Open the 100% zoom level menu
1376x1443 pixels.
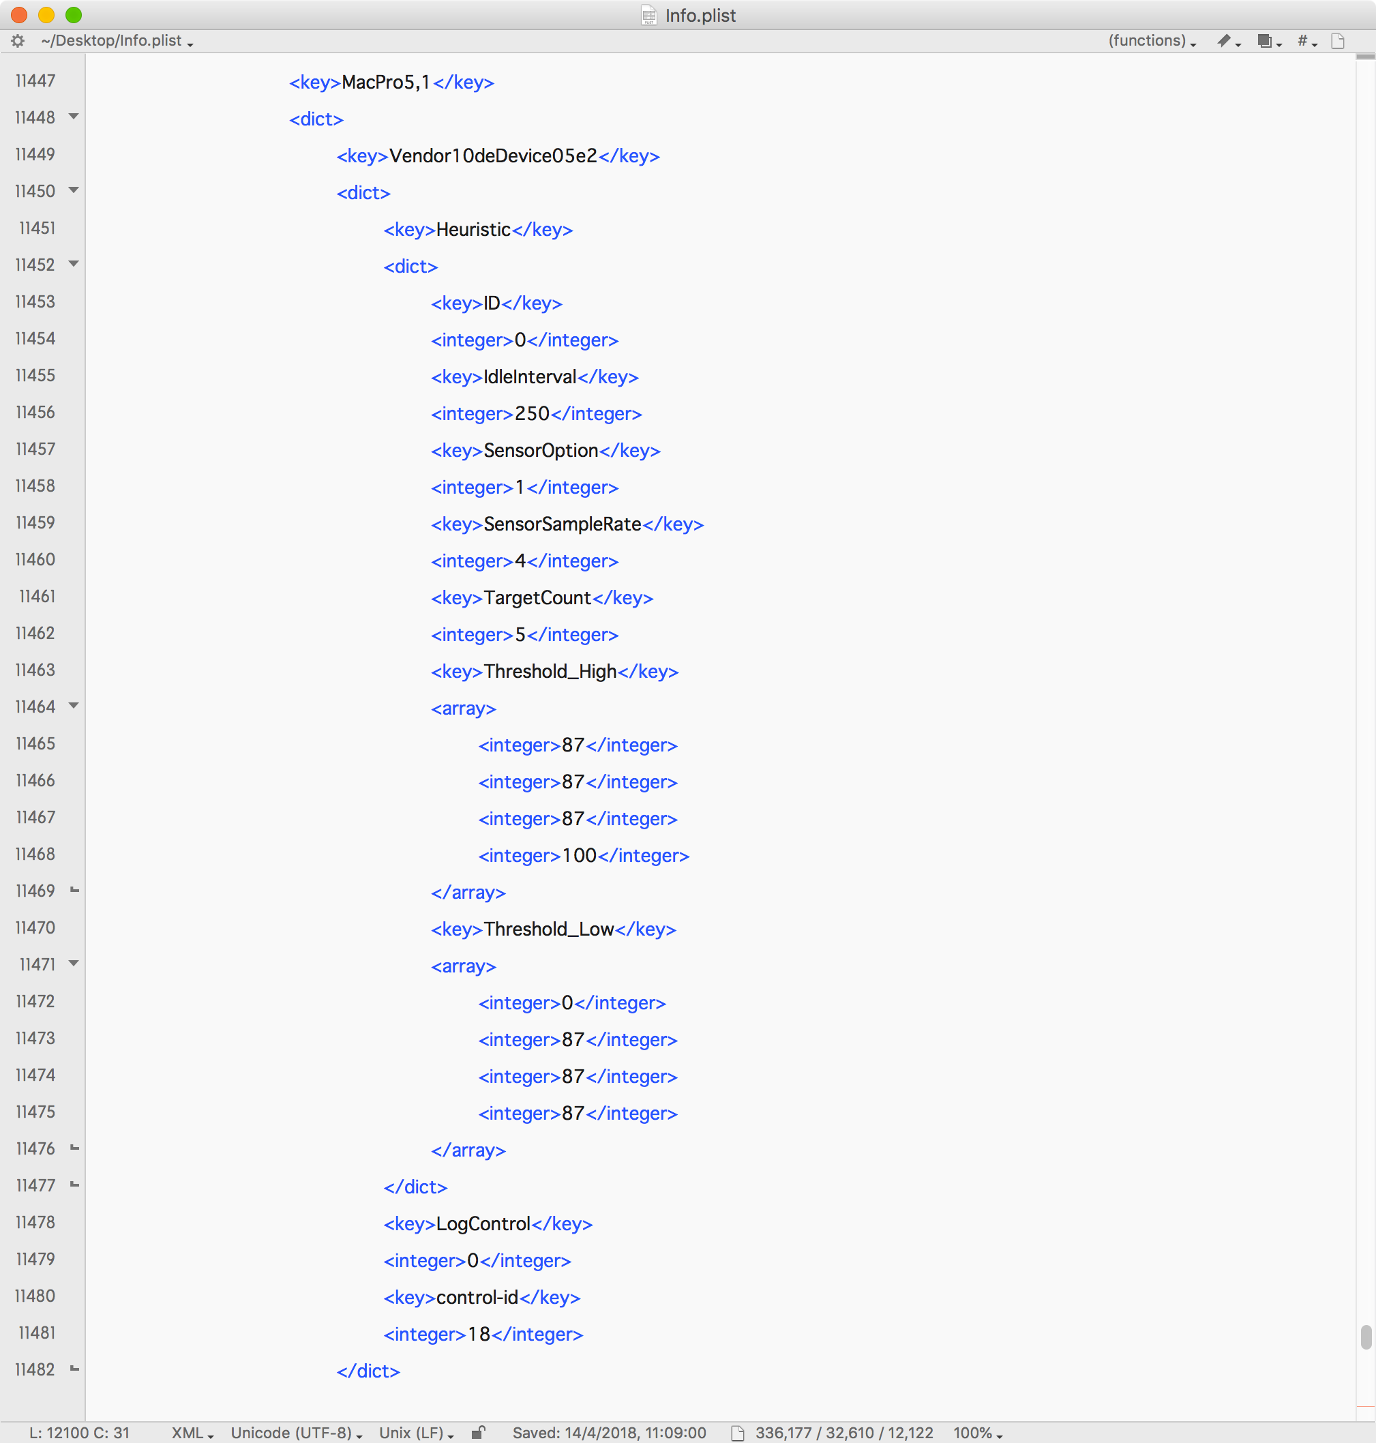tap(977, 1433)
